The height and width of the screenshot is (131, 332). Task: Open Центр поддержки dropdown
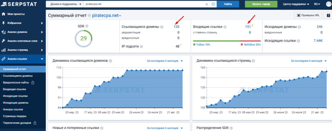click(x=296, y=4)
